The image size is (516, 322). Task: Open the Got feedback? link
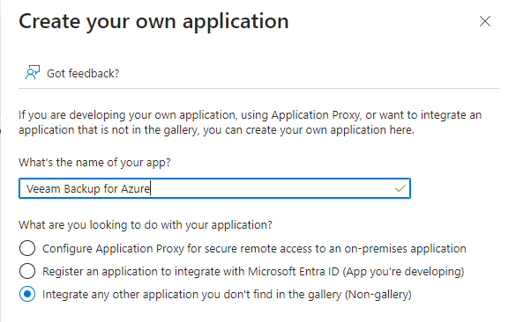pyautogui.click(x=83, y=74)
